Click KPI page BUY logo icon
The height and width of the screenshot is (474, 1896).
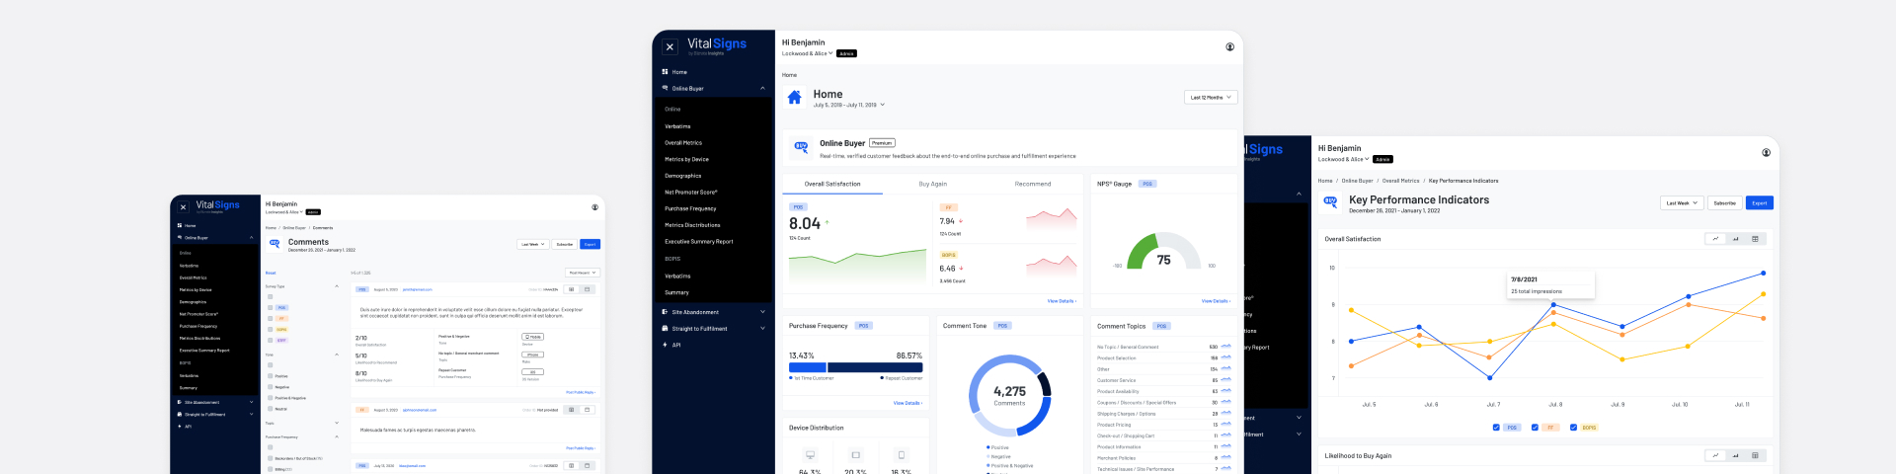[x=1330, y=200]
